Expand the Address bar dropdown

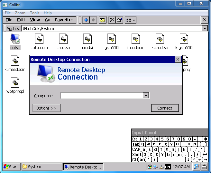pyautogui.click(x=205, y=28)
